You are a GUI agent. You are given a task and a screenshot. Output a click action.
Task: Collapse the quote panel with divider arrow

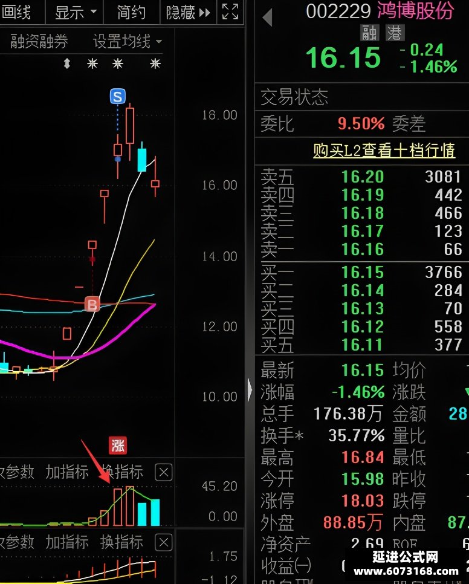coord(250,390)
